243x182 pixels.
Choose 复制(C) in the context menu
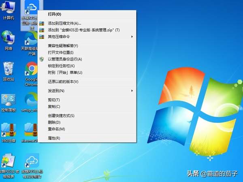(x=87, y=107)
